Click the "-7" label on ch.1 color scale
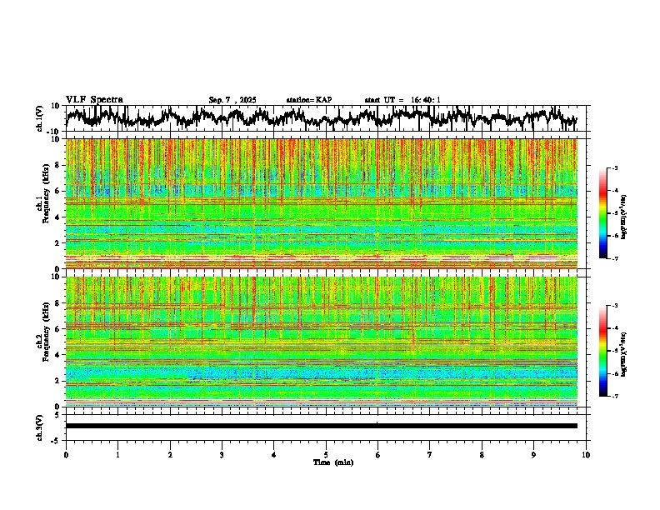The height and width of the screenshot is (510, 660). 615,258
